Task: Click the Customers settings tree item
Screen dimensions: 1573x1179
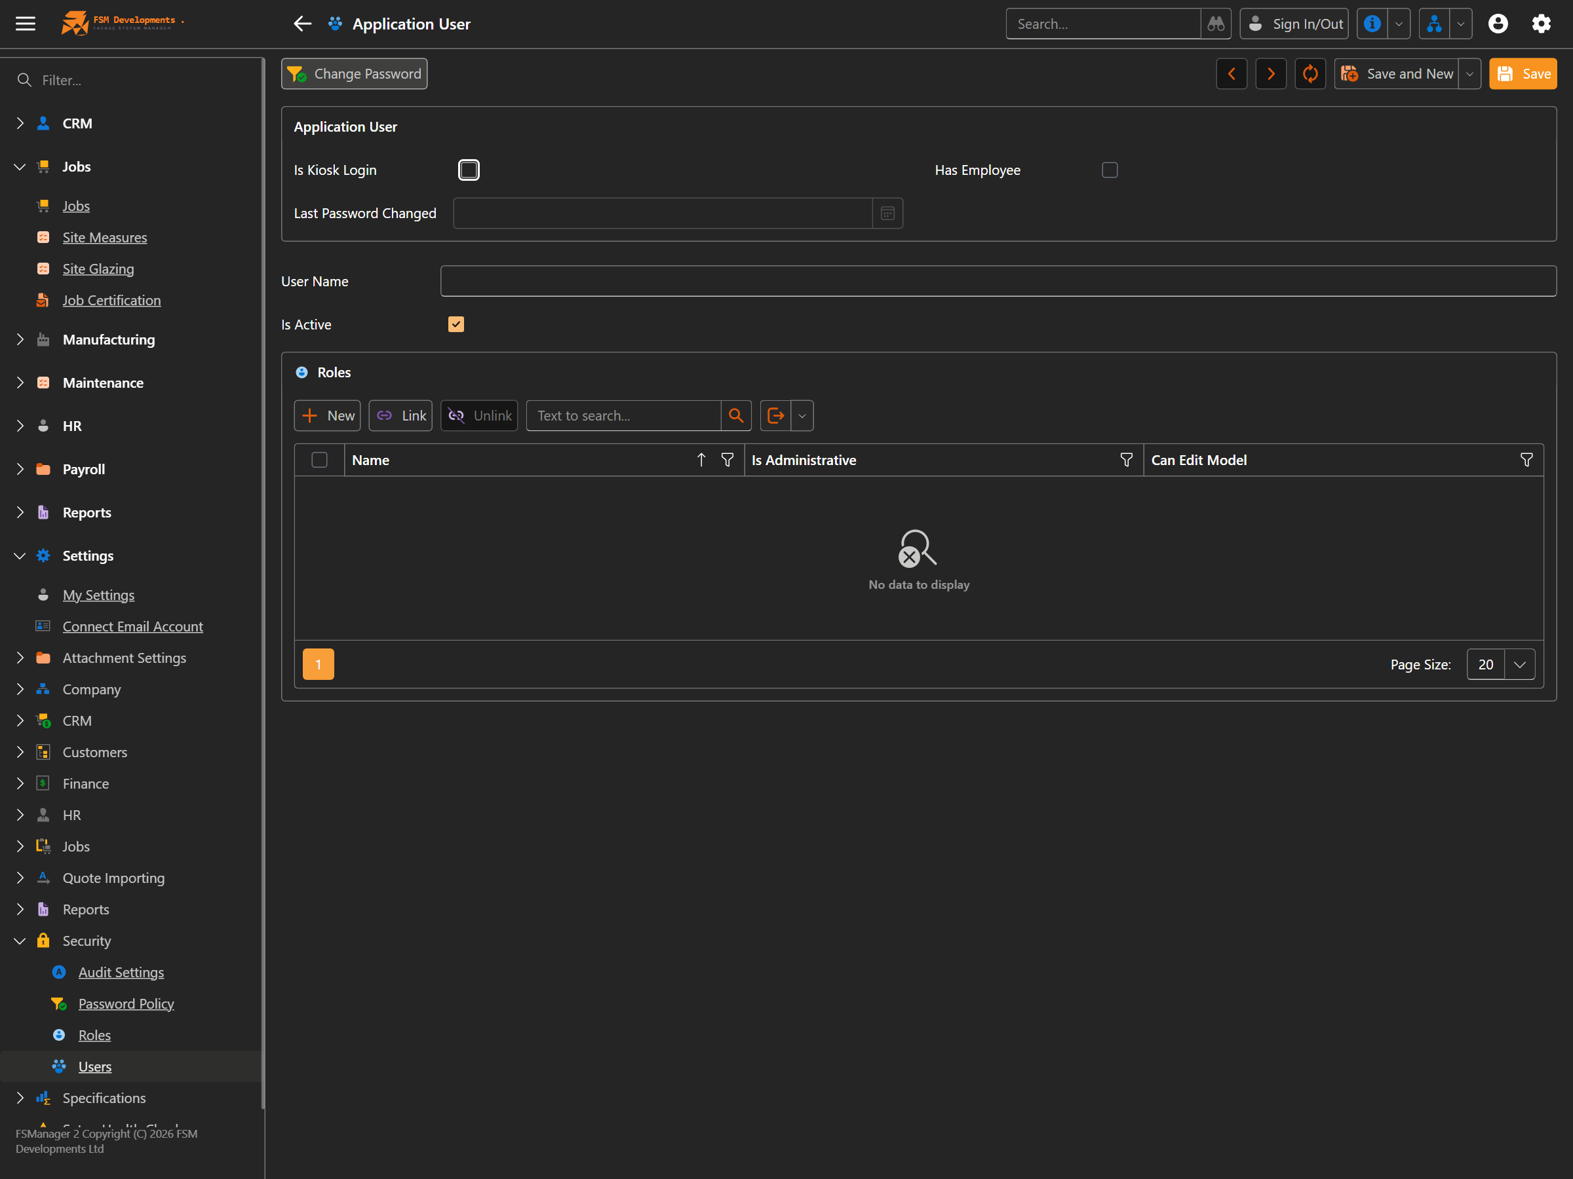Action: [x=94, y=752]
